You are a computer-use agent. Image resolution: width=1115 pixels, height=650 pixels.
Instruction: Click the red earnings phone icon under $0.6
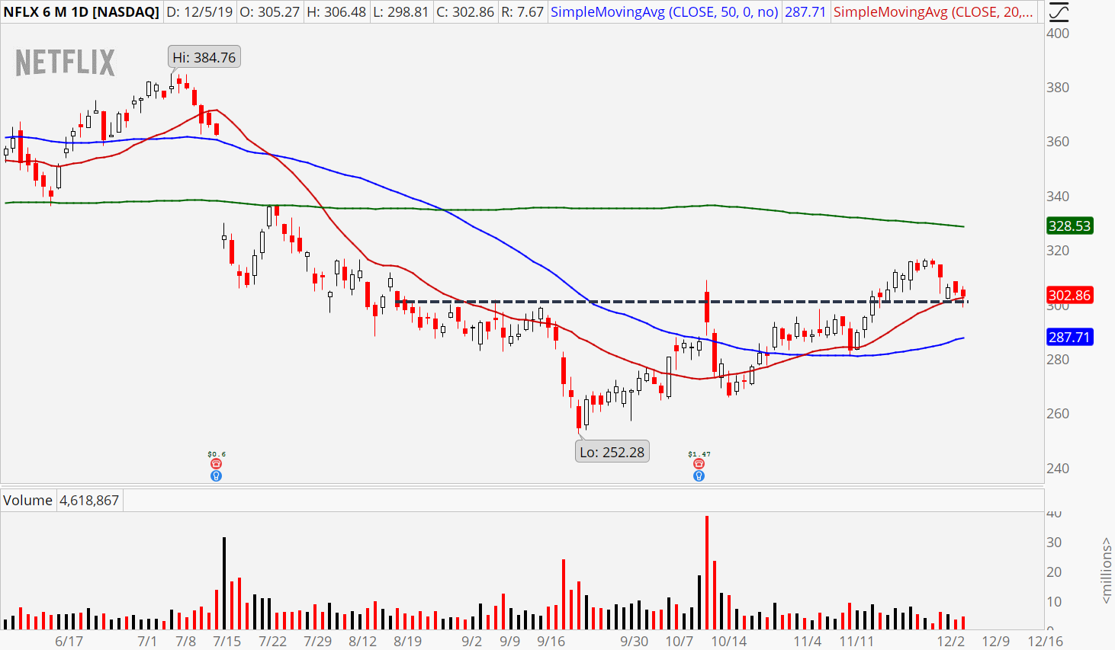[216, 464]
